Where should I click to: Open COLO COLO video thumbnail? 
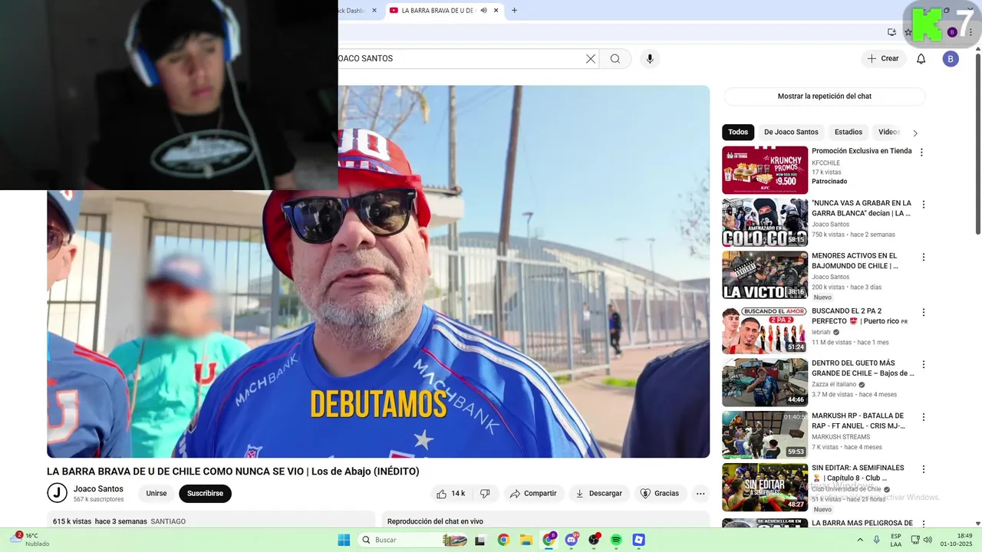(765, 222)
